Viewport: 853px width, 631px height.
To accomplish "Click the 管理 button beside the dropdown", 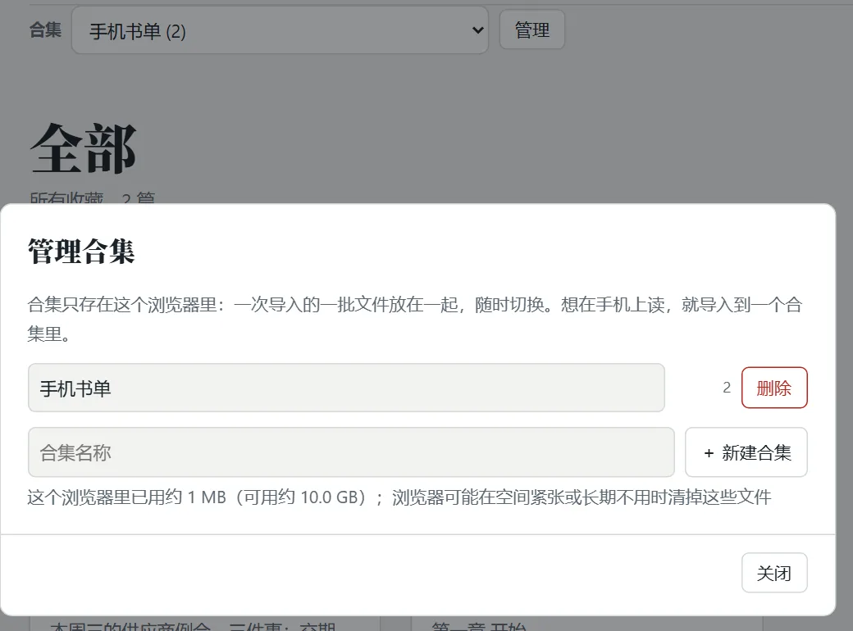I will pos(532,30).
